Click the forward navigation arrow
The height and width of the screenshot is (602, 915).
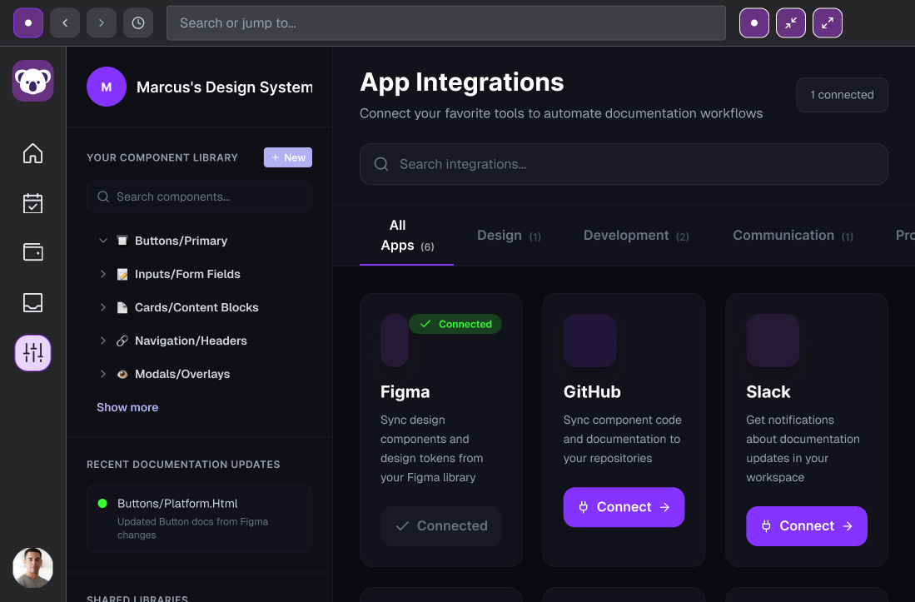click(102, 22)
